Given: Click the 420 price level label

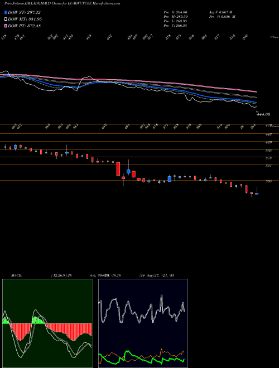Looking at the screenshot, I should click(x=268, y=142).
